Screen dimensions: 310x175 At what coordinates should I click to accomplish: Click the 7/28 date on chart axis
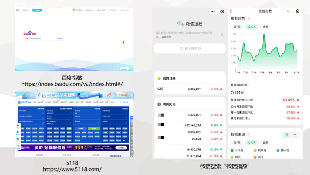tap(262, 72)
